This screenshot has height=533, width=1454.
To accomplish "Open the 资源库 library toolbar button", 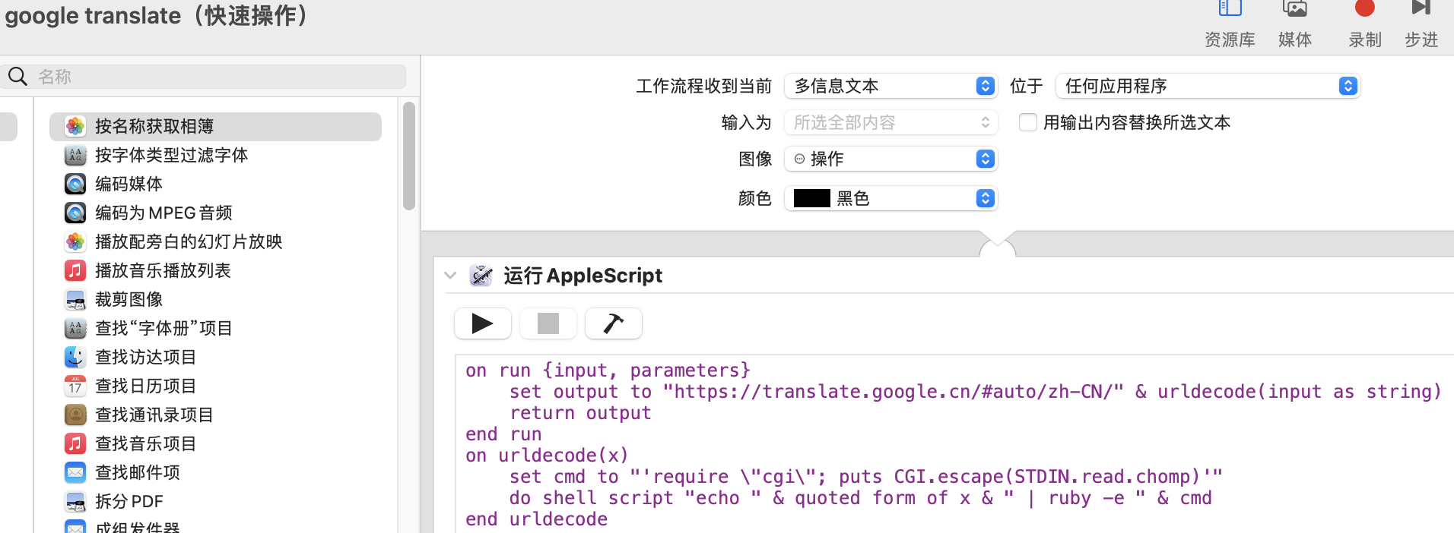I will click(x=1230, y=24).
